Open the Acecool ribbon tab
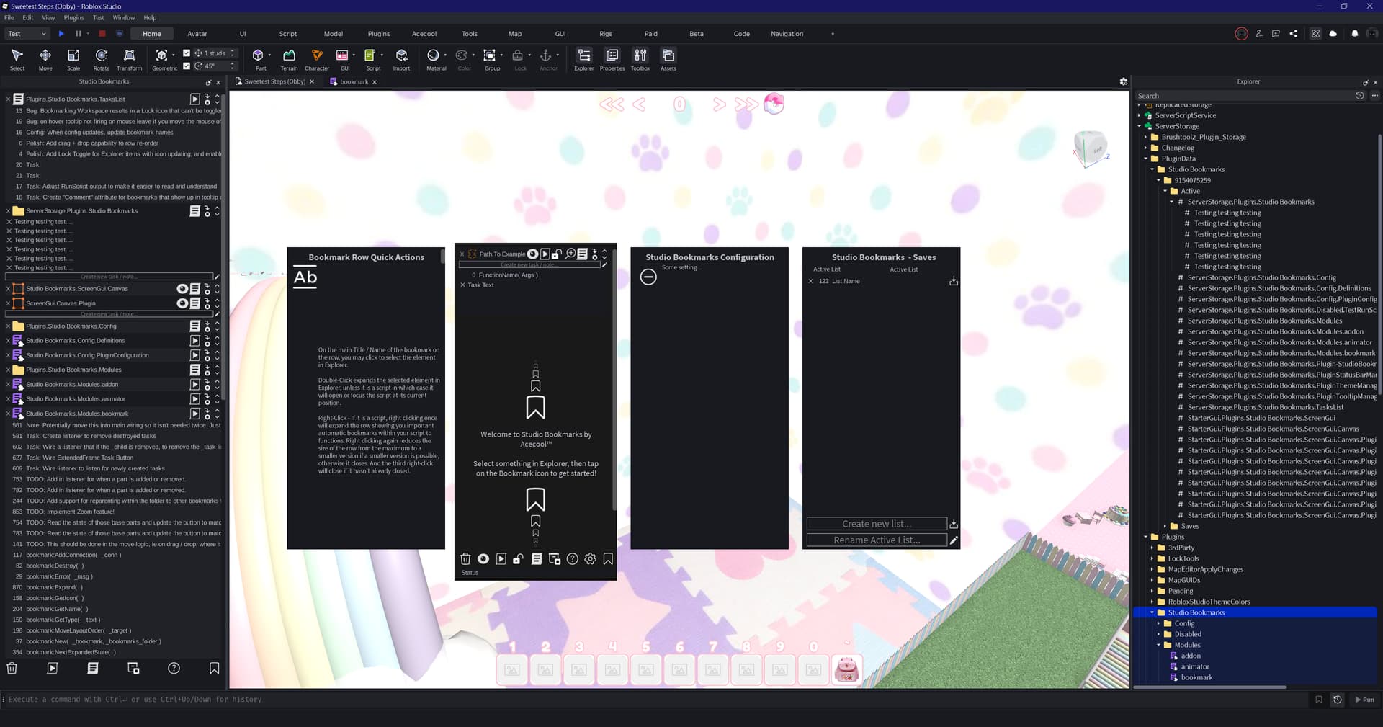The image size is (1383, 727). (424, 34)
